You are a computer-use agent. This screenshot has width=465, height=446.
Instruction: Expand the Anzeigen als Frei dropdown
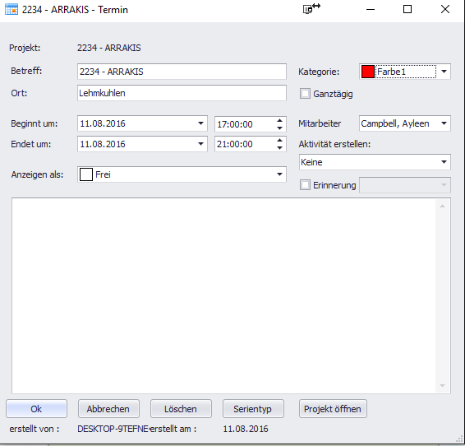(279, 174)
